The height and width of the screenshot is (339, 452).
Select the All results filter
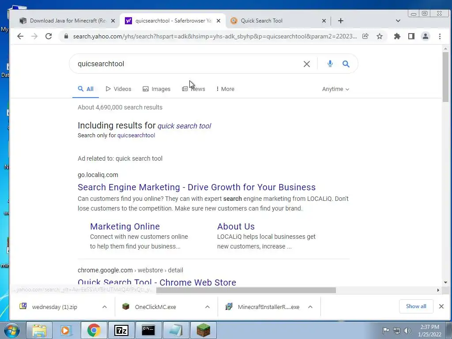pyautogui.click(x=86, y=89)
